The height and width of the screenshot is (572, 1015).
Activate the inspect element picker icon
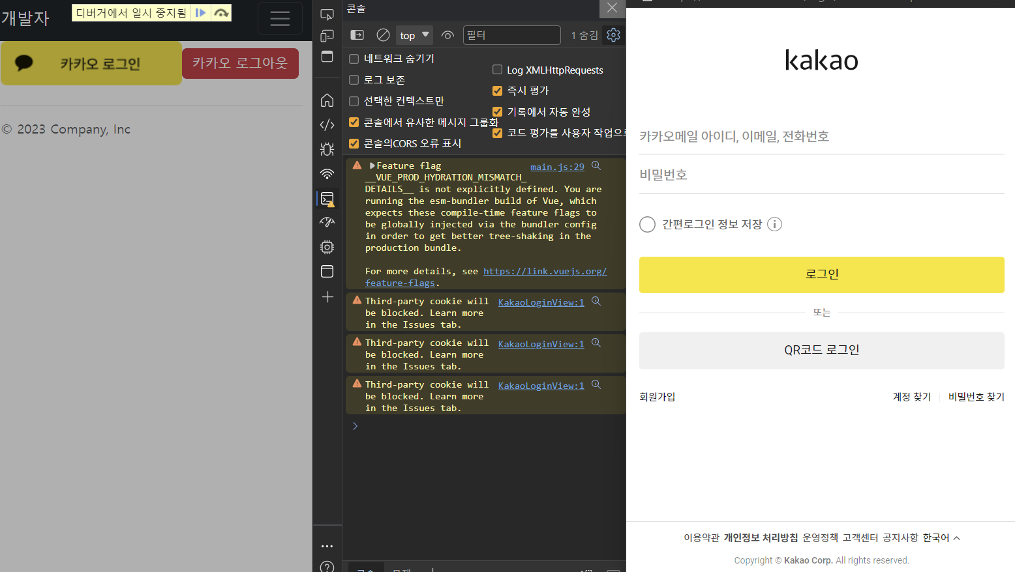[x=327, y=14]
